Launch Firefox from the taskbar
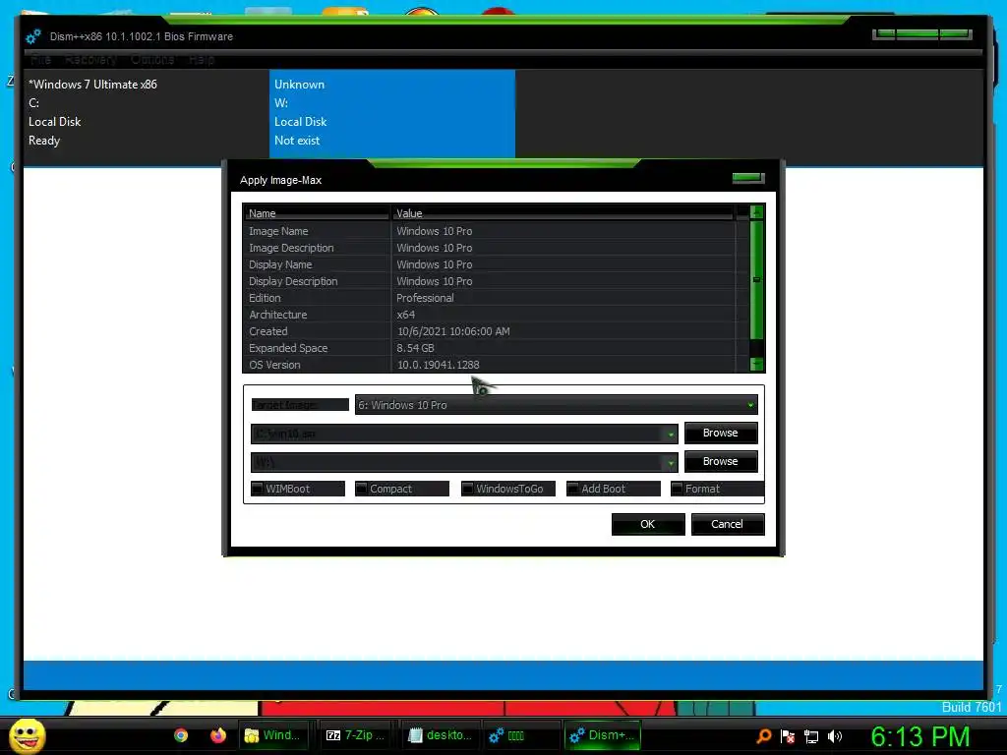 218,735
